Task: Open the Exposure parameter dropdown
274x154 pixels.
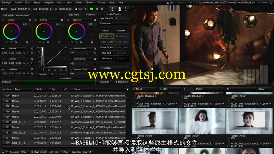Action: pyautogui.click(x=16, y=20)
